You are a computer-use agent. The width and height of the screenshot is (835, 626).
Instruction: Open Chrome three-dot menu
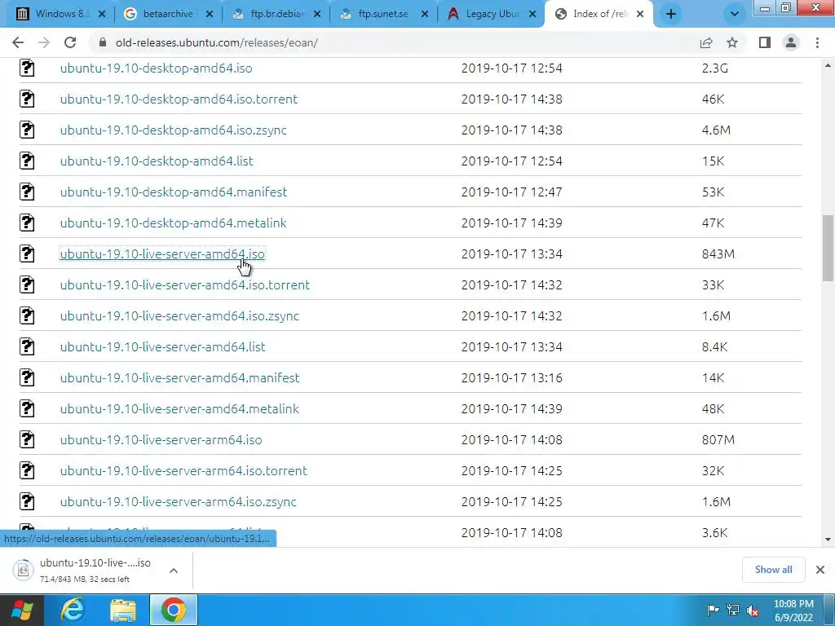817,42
